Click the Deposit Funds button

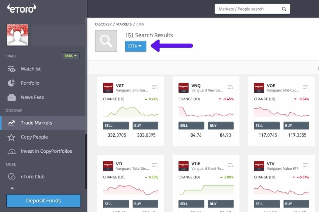(x=43, y=201)
